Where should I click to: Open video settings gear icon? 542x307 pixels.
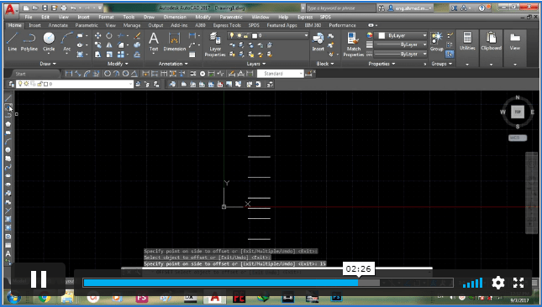tap(498, 283)
